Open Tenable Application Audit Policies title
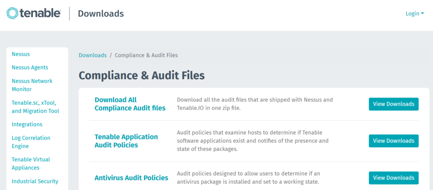Viewport: 433px width, 190px height. pyautogui.click(x=126, y=141)
